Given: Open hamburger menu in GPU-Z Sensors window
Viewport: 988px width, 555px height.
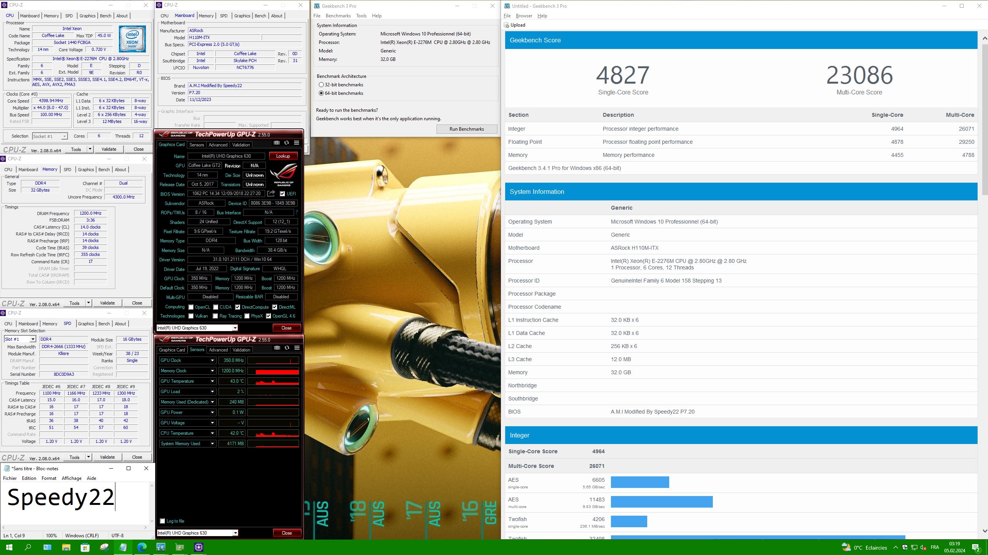Looking at the screenshot, I should [297, 348].
